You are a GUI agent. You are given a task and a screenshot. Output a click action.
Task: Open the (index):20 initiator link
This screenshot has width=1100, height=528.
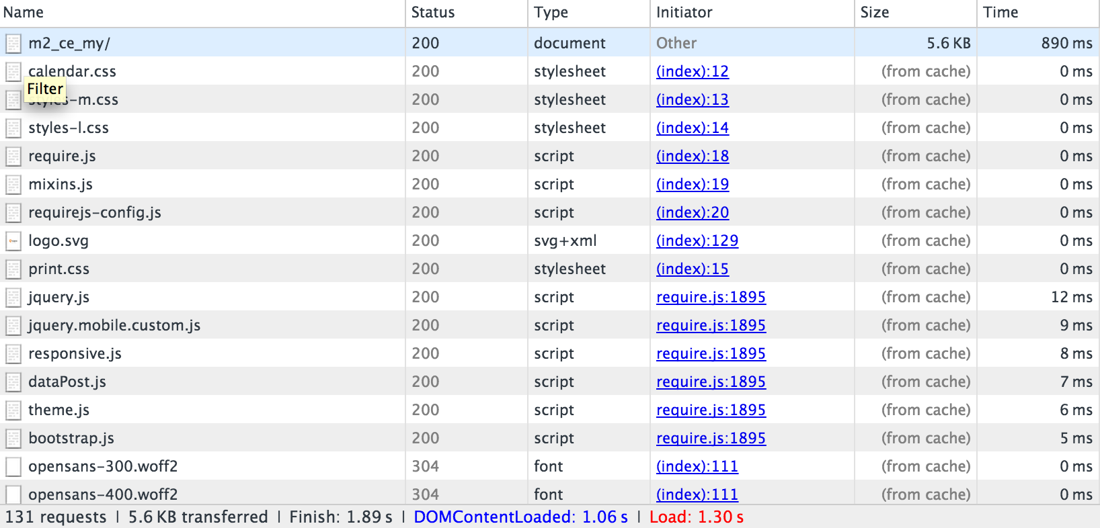[693, 212]
